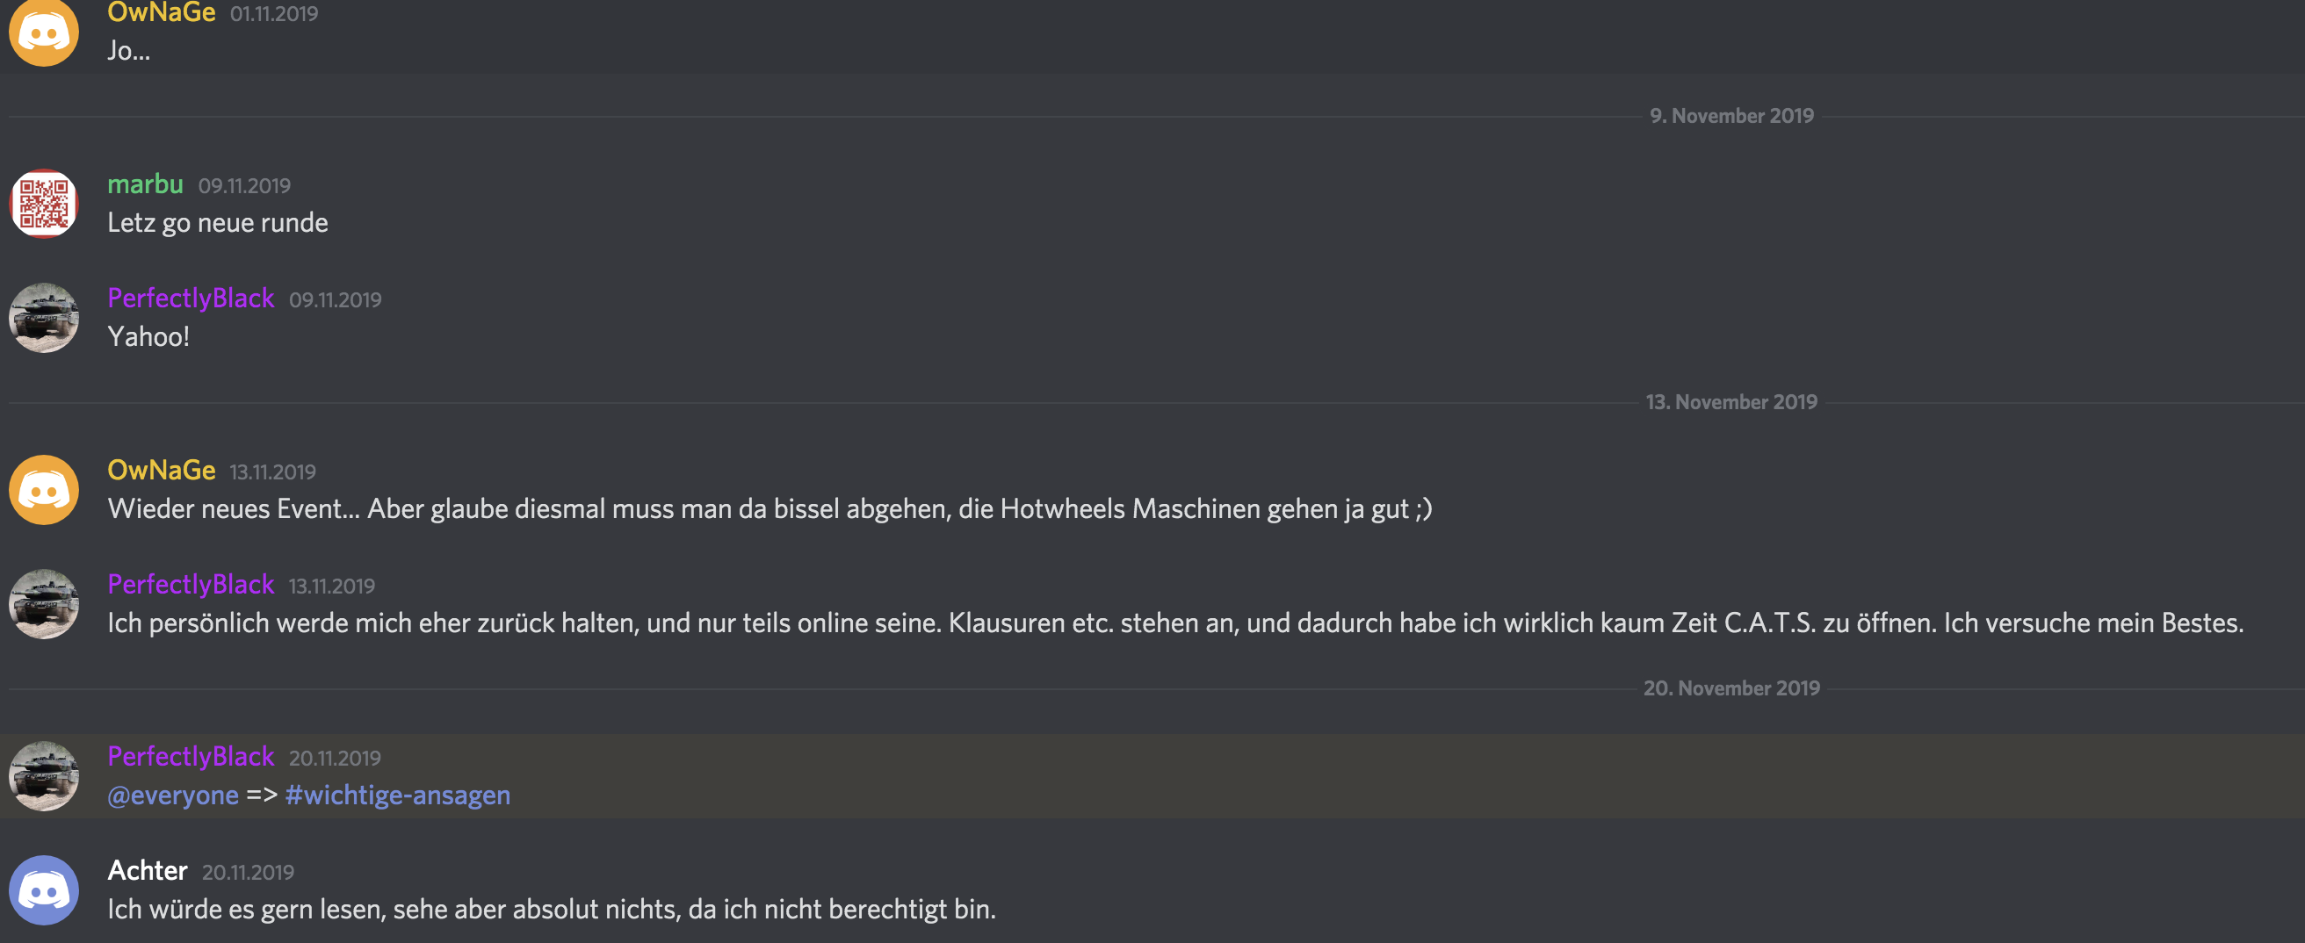Open marbu's QR code avatar
This screenshot has height=943, width=2305.
pos(44,203)
